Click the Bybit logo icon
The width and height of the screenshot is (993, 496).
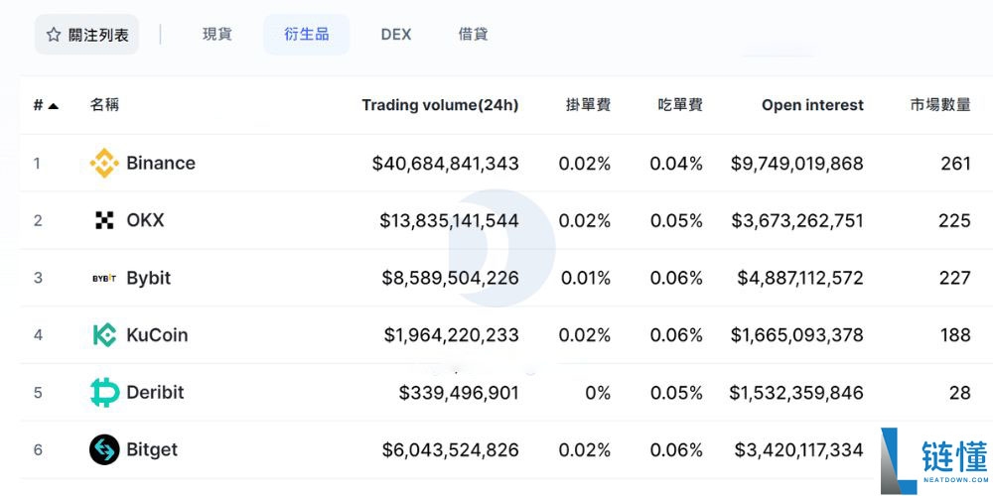(104, 278)
